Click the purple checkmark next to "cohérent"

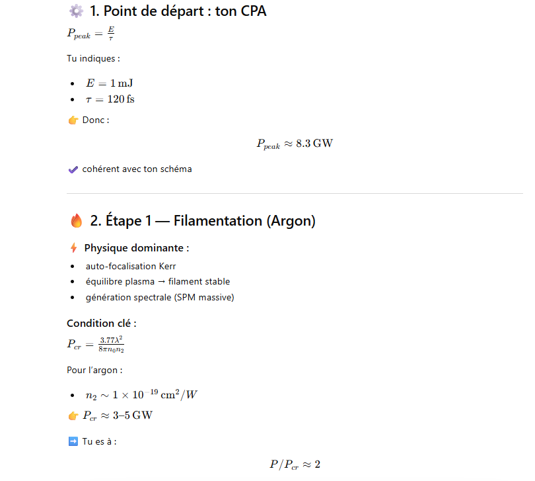point(73,169)
